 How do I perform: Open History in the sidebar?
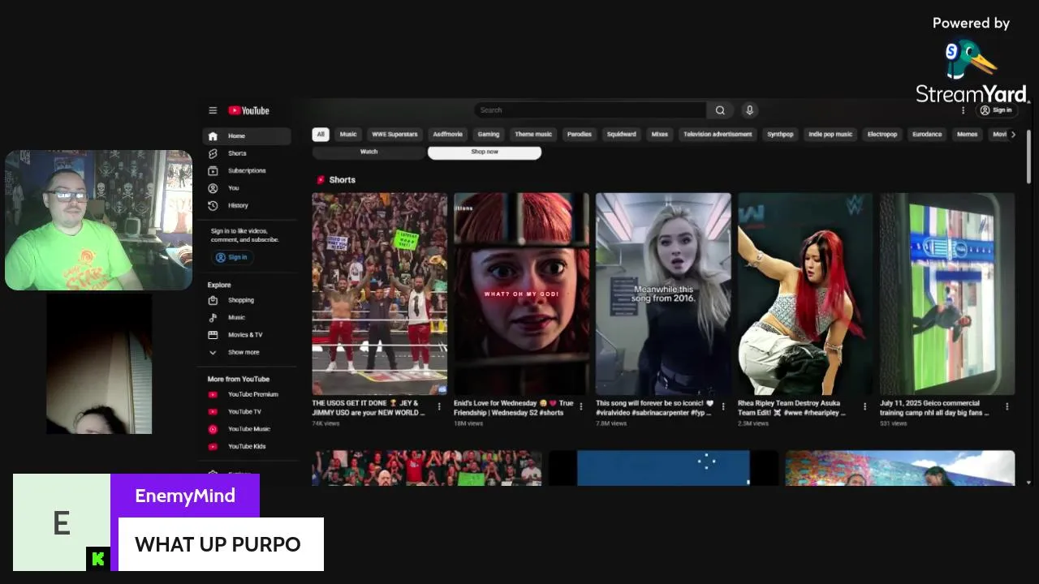[247, 206]
